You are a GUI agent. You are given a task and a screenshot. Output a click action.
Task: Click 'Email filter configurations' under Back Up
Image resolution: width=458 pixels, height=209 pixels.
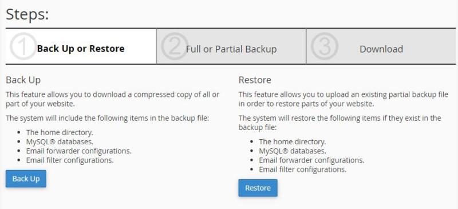pyautogui.click(x=70, y=160)
